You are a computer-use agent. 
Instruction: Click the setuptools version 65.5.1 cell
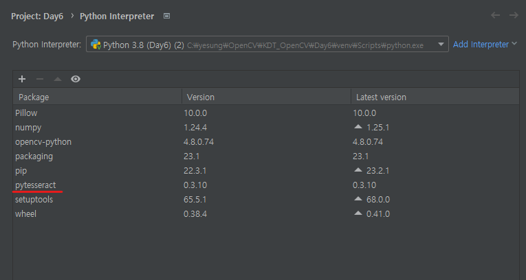[x=195, y=199]
